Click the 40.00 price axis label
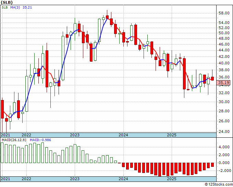233x187 pixels. pos(224,63)
